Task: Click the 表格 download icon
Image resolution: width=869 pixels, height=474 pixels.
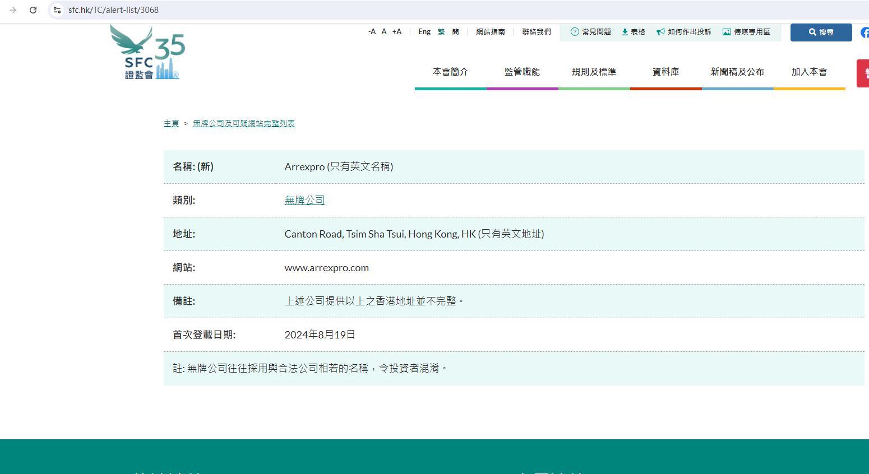Action: tap(625, 32)
